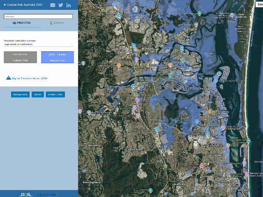Click the Mount Nathan map label

90,182
